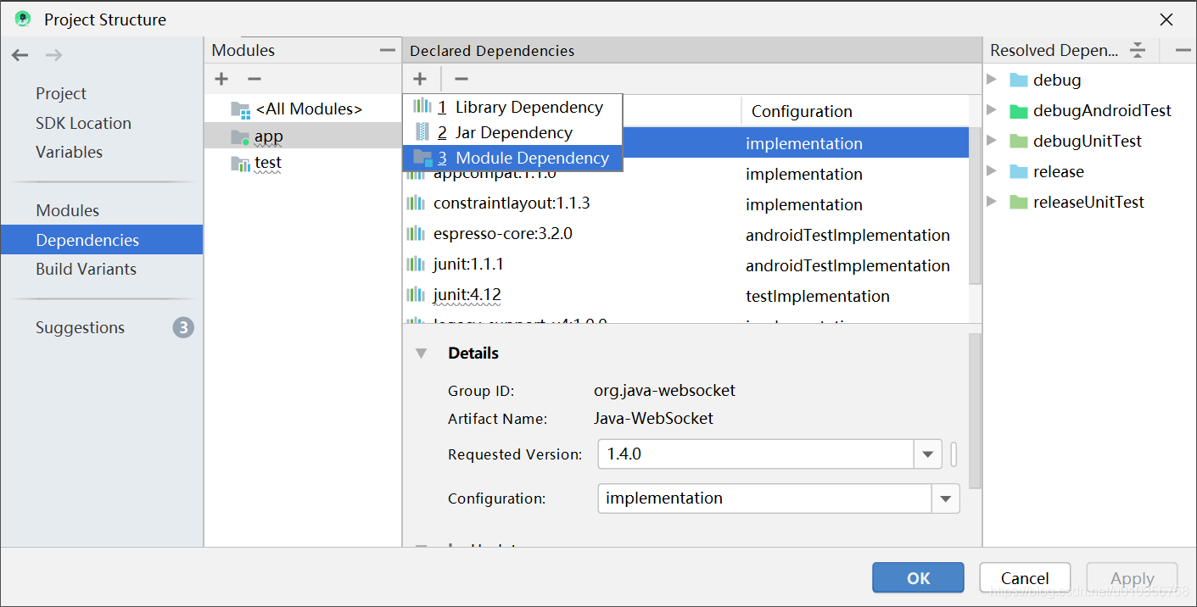Remove selected module using the minus icon

(253, 79)
